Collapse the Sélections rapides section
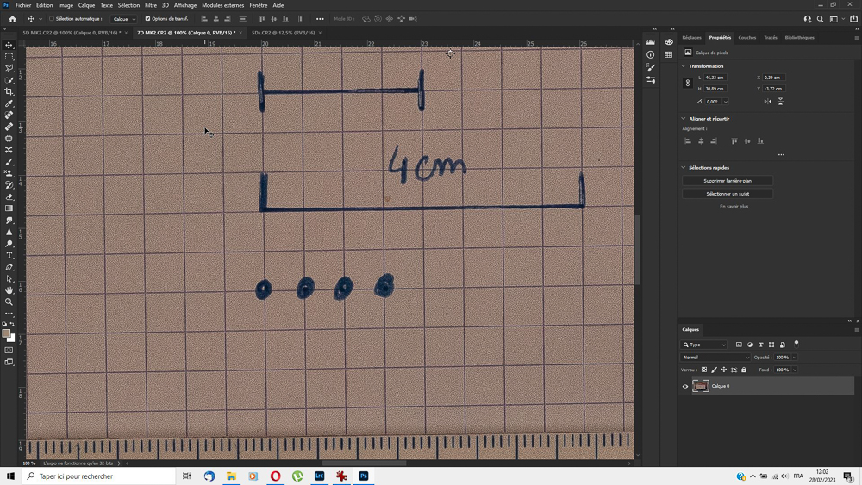862x485 pixels. click(x=684, y=167)
